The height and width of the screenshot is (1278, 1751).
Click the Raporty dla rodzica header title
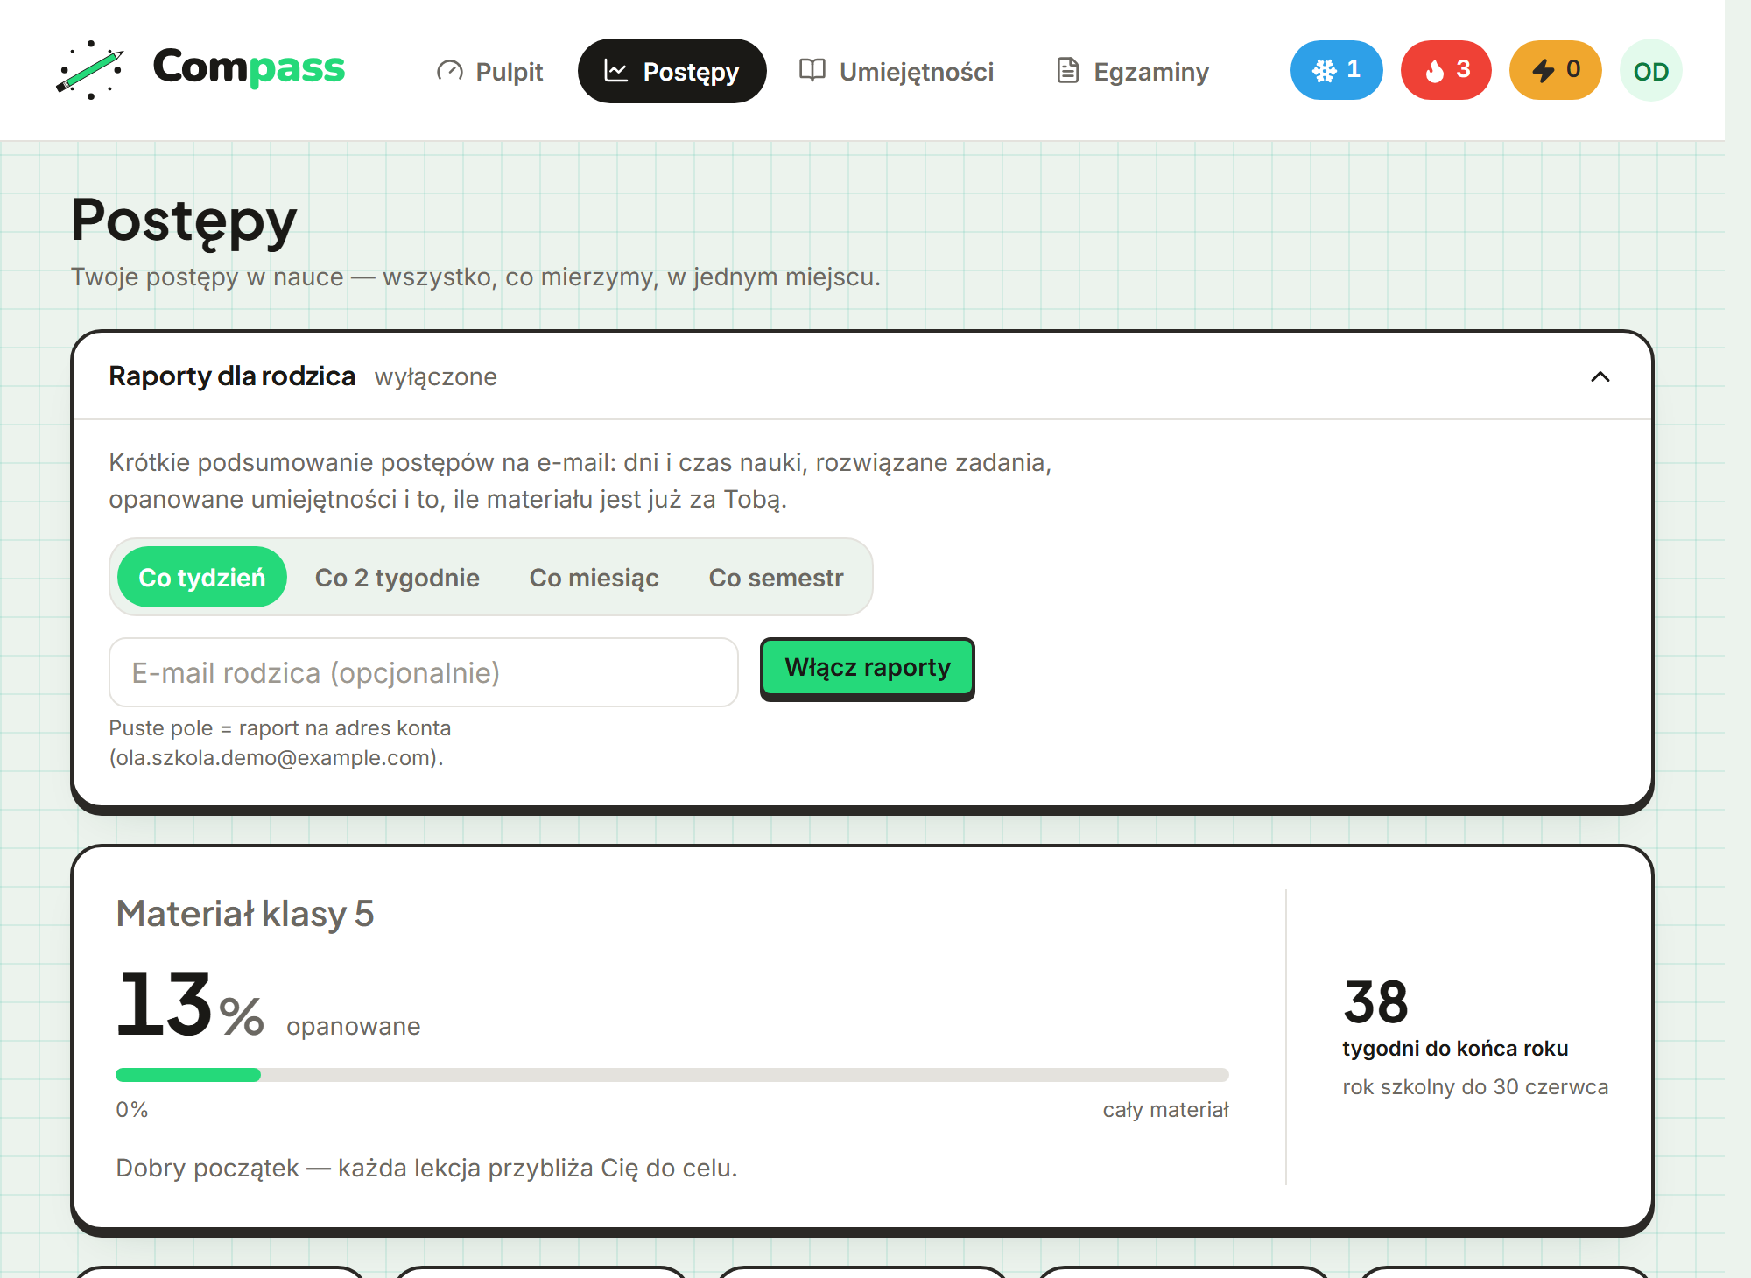pyautogui.click(x=232, y=376)
